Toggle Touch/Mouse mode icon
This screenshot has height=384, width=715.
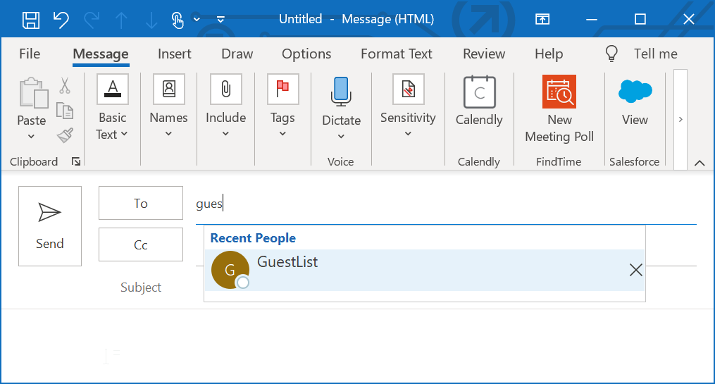pos(178,20)
